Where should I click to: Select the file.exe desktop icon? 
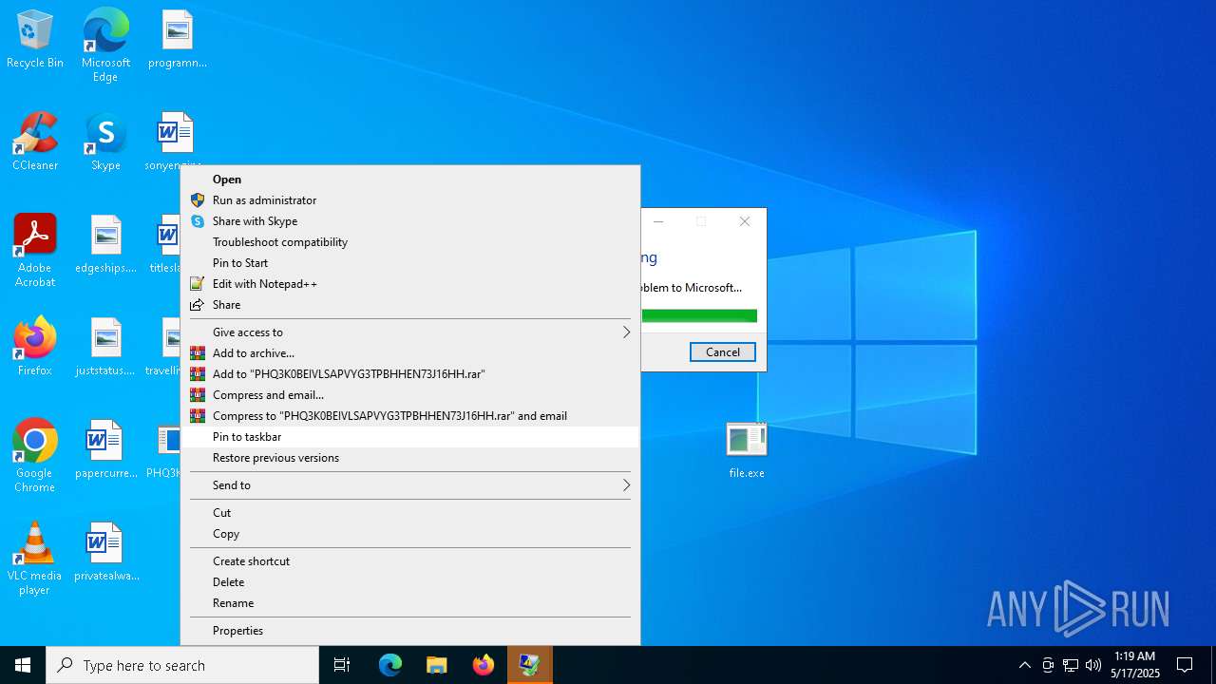[x=747, y=449]
